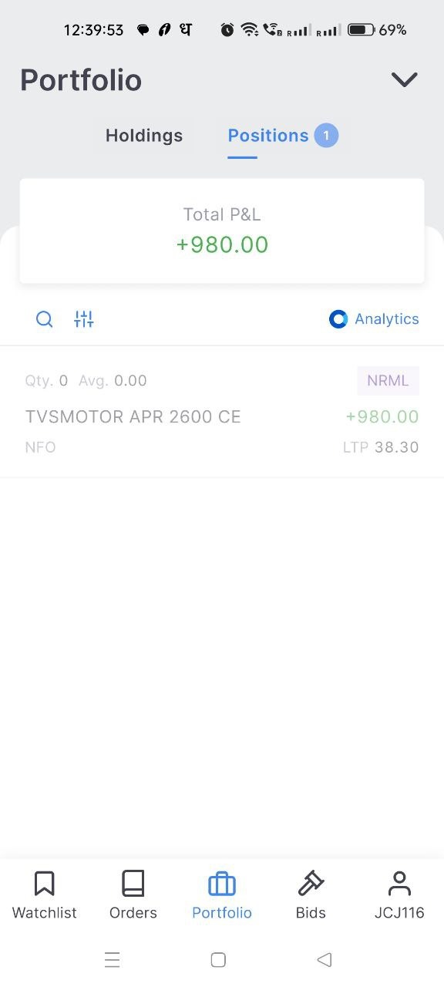Select the Portfolio briefcase icon
Image resolution: width=444 pixels, height=987 pixels.
(222, 884)
